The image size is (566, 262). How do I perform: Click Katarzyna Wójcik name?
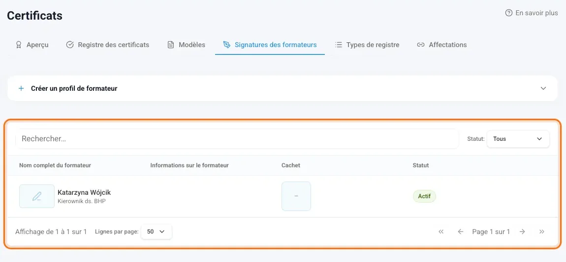(84, 192)
